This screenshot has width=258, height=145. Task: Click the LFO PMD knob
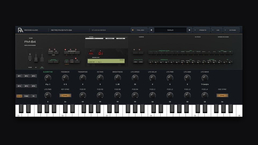170,78
